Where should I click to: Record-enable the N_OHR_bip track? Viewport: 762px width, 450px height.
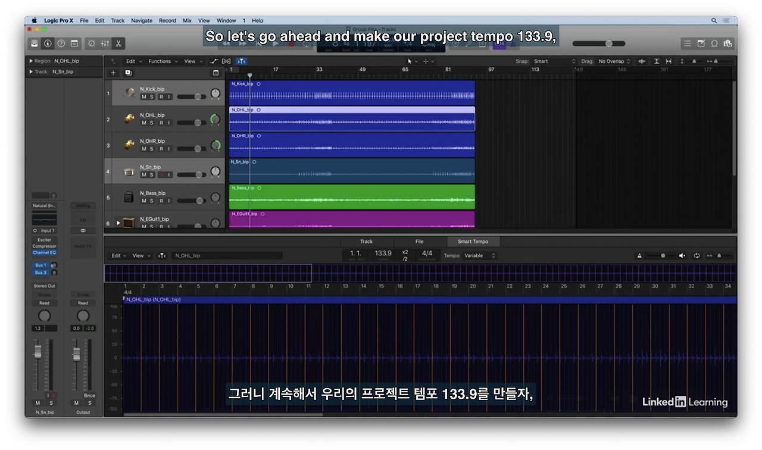pos(161,149)
